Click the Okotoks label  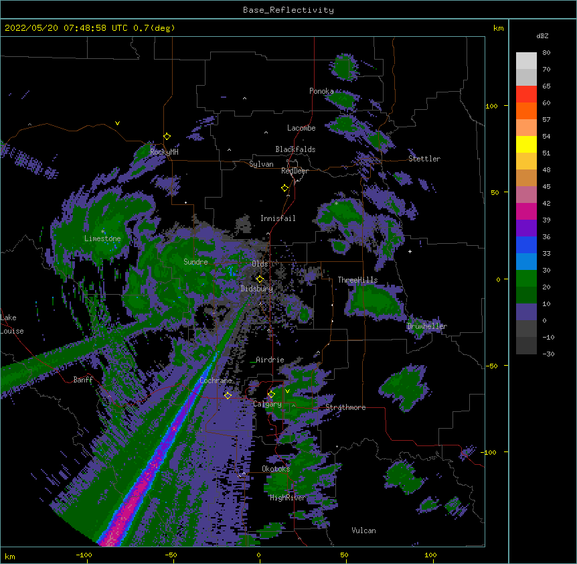276,469
